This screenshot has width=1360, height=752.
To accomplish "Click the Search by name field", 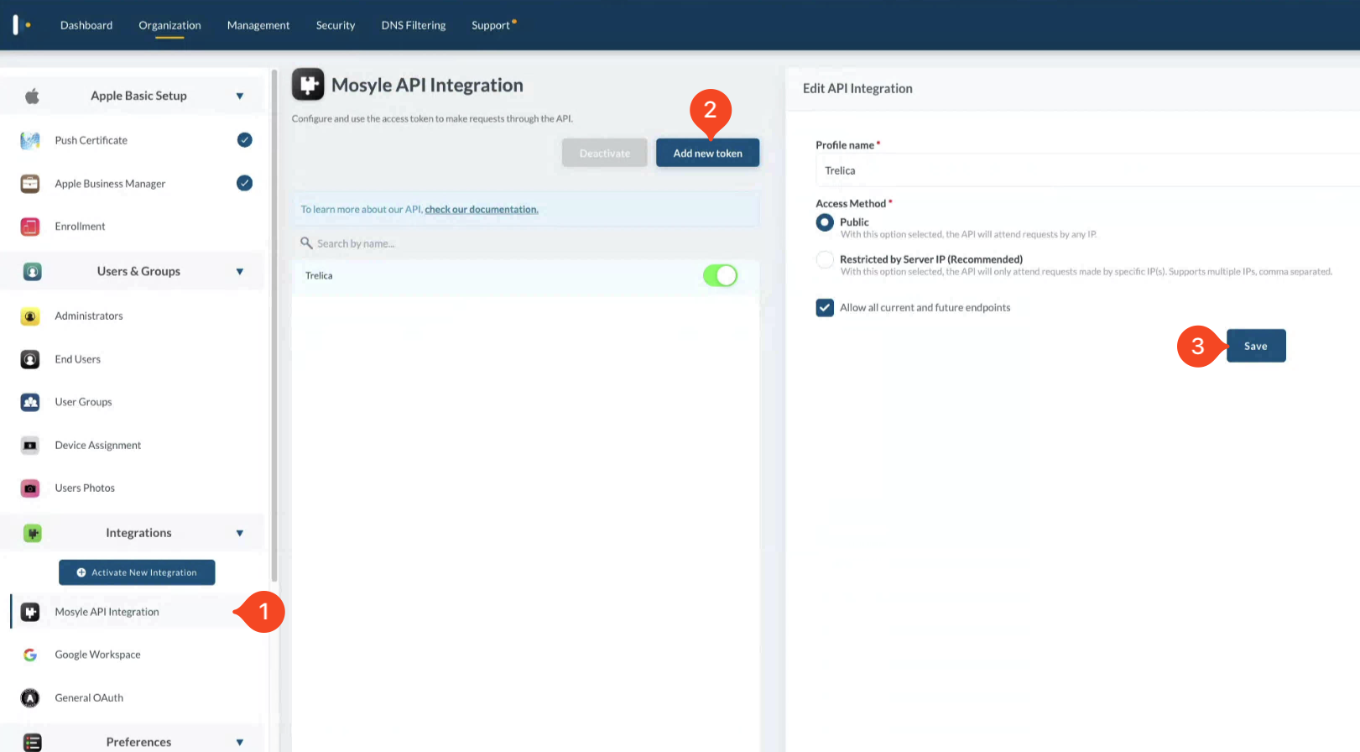I will tap(525, 243).
